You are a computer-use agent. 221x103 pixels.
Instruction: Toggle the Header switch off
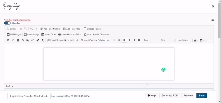(7, 23)
